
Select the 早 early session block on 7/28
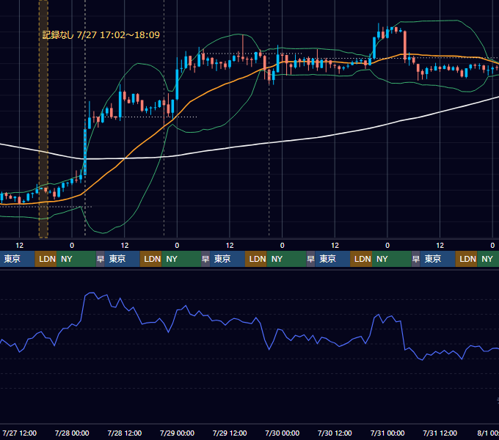pyautogui.click(x=101, y=259)
